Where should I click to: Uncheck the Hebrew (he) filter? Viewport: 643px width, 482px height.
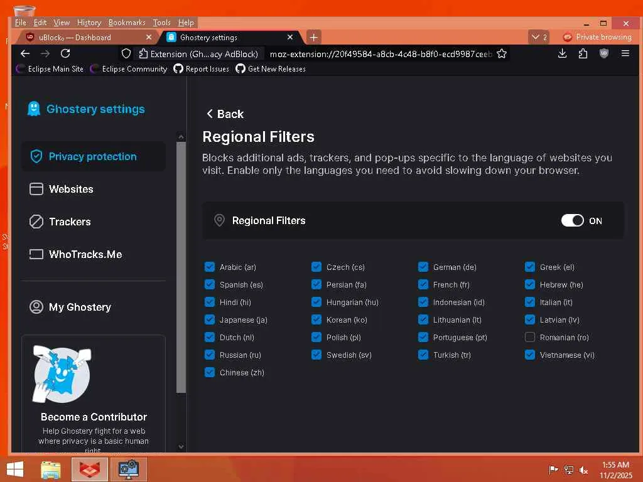(x=530, y=284)
